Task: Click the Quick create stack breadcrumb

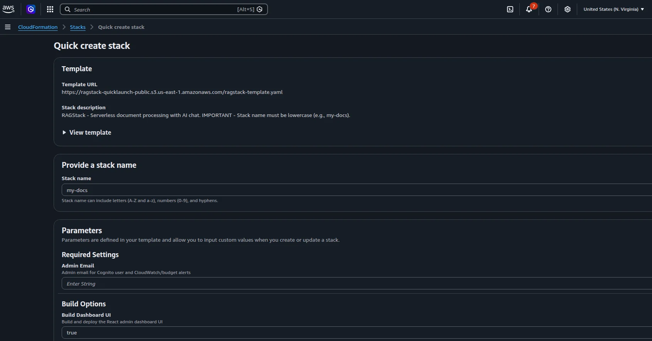Action: click(121, 27)
